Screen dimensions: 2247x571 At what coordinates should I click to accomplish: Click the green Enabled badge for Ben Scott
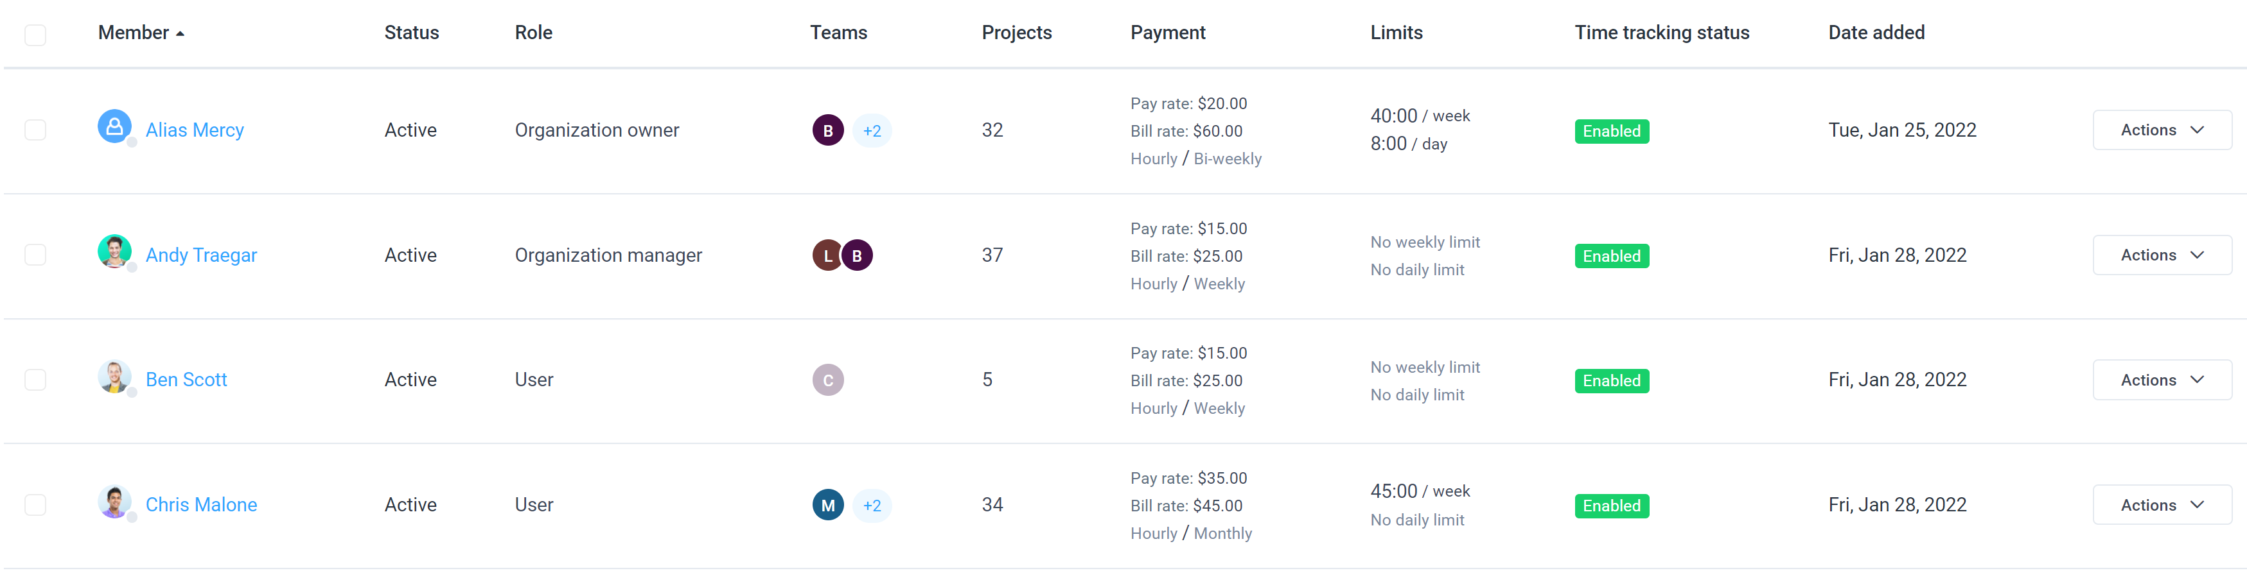(1611, 381)
